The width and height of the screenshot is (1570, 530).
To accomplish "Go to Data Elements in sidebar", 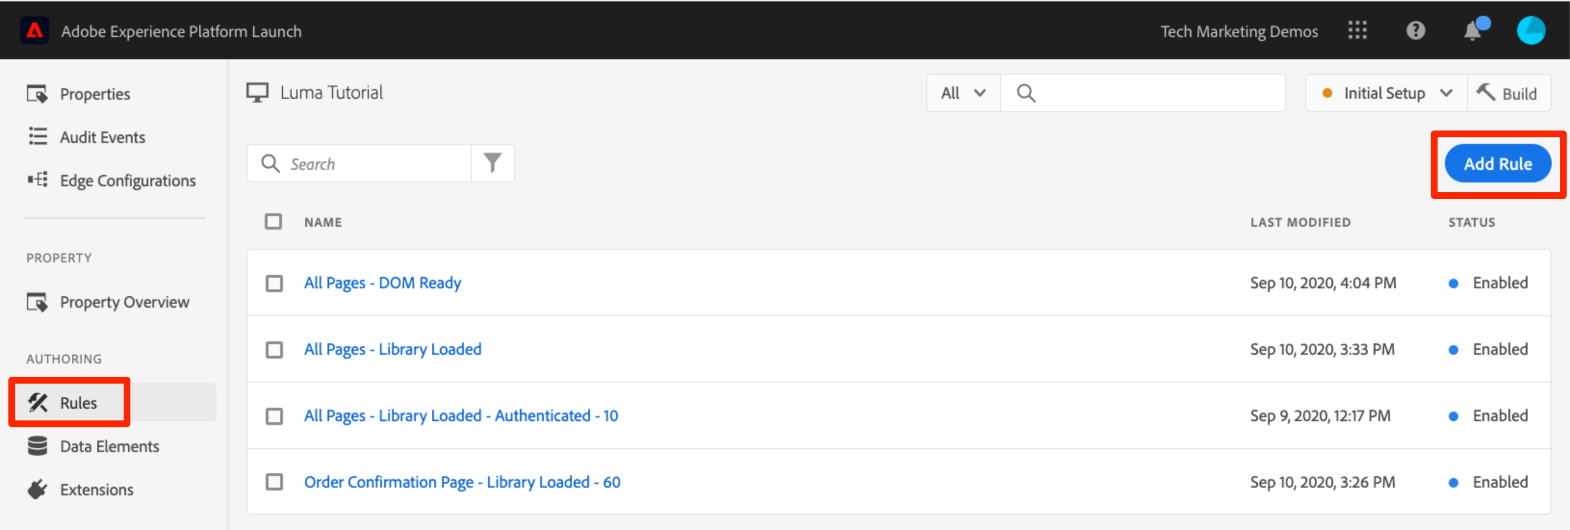I will click(x=109, y=446).
